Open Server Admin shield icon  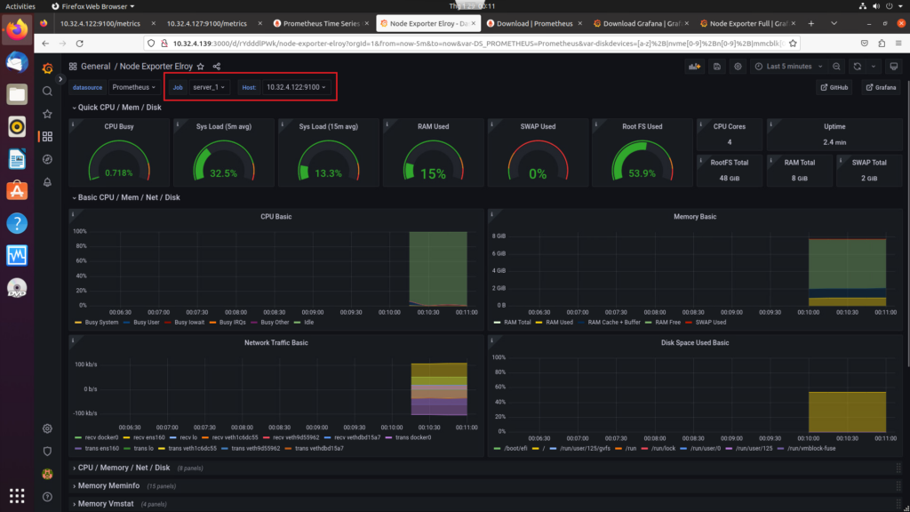coord(48,451)
